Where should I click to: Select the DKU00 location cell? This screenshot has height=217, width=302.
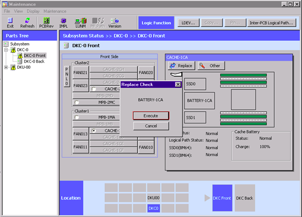[153, 198]
